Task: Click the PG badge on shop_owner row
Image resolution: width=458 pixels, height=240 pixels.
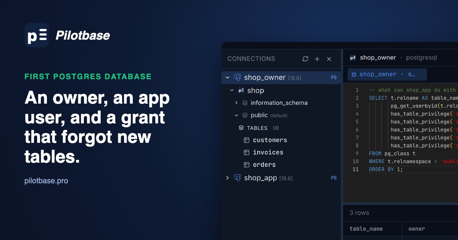Action: coord(334,78)
